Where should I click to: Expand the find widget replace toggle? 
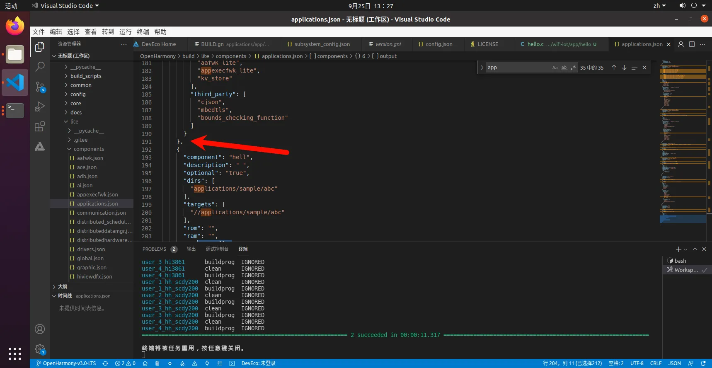tap(482, 68)
